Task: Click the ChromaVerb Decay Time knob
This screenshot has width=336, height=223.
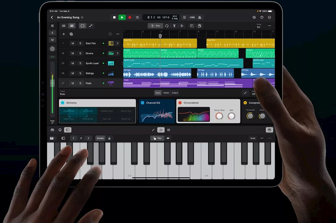Action: click(219, 116)
